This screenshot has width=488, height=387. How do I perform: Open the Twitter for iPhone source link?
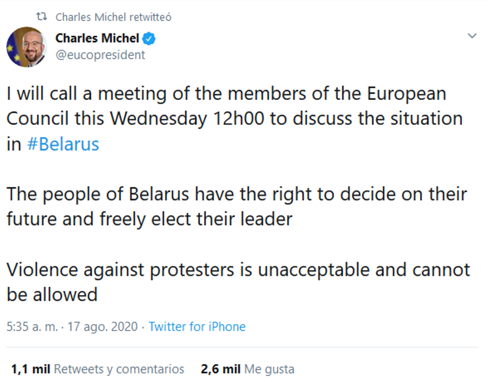197,326
